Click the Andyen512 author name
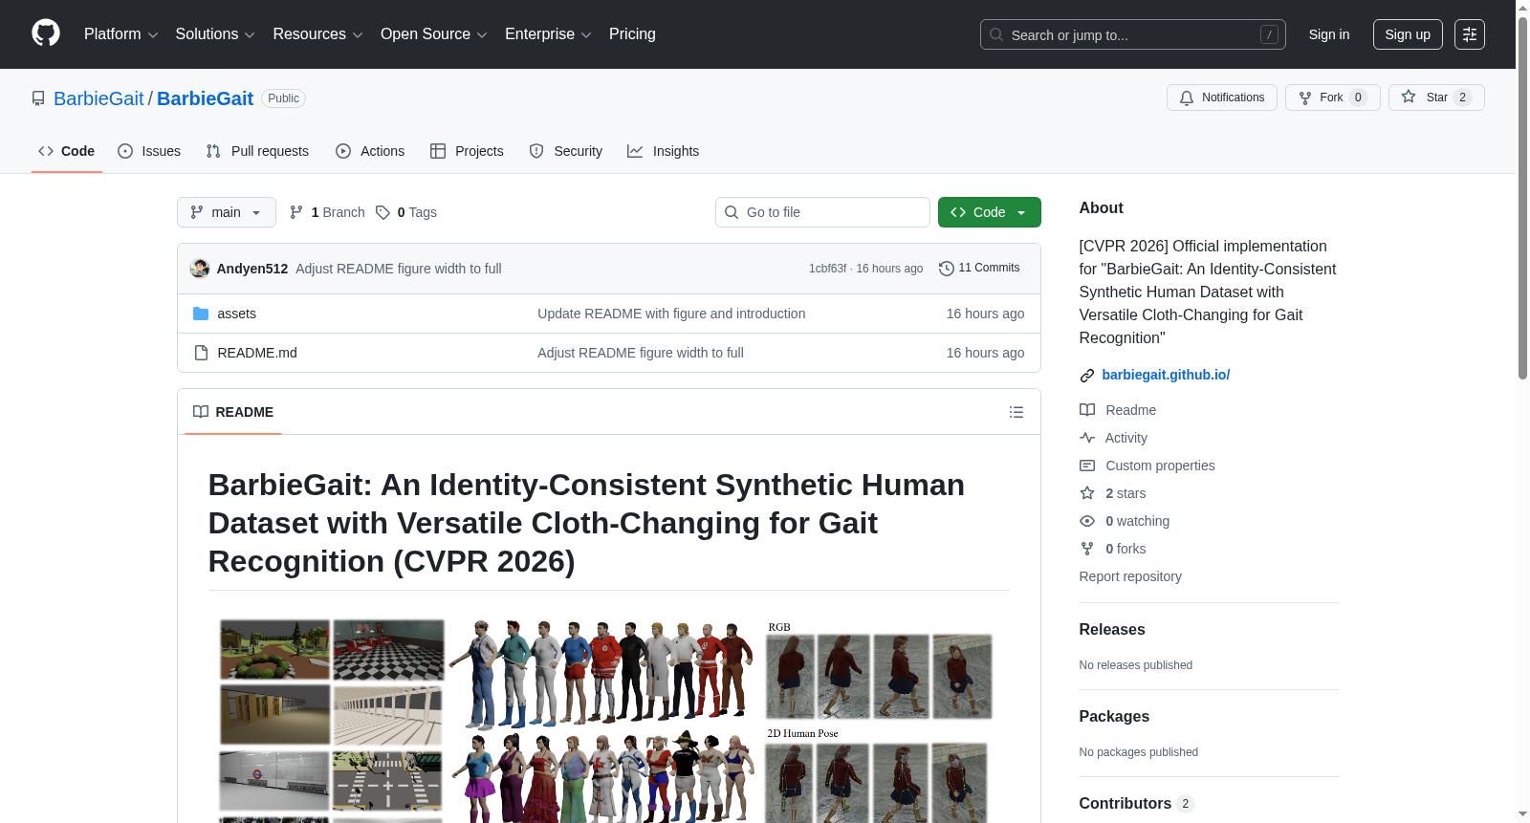Screen dimensions: 1530x823 click(252, 269)
